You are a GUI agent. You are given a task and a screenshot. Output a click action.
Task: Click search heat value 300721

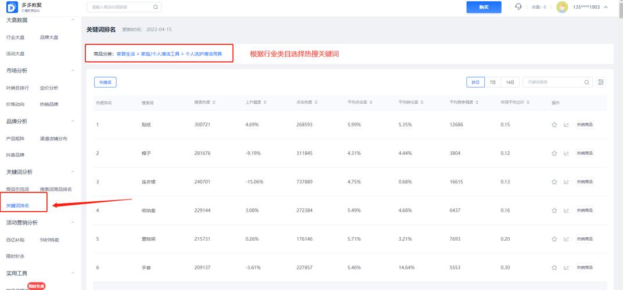click(x=202, y=125)
